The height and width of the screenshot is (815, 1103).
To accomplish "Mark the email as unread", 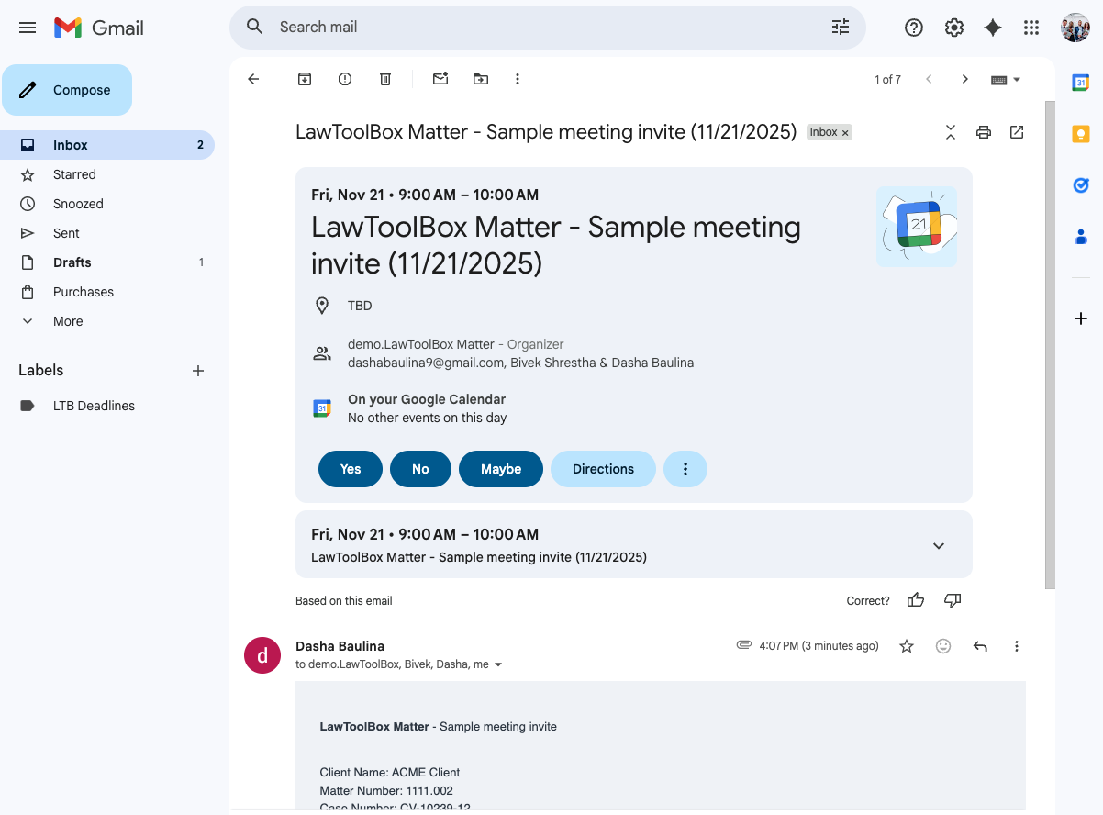I will [440, 79].
